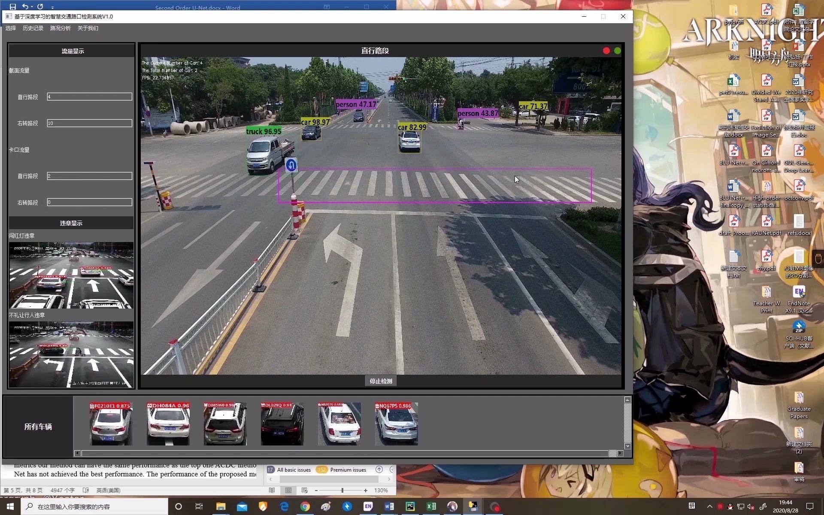Click the 停止检测 button
The width and height of the screenshot is (824, 515).
click(381, 381)
